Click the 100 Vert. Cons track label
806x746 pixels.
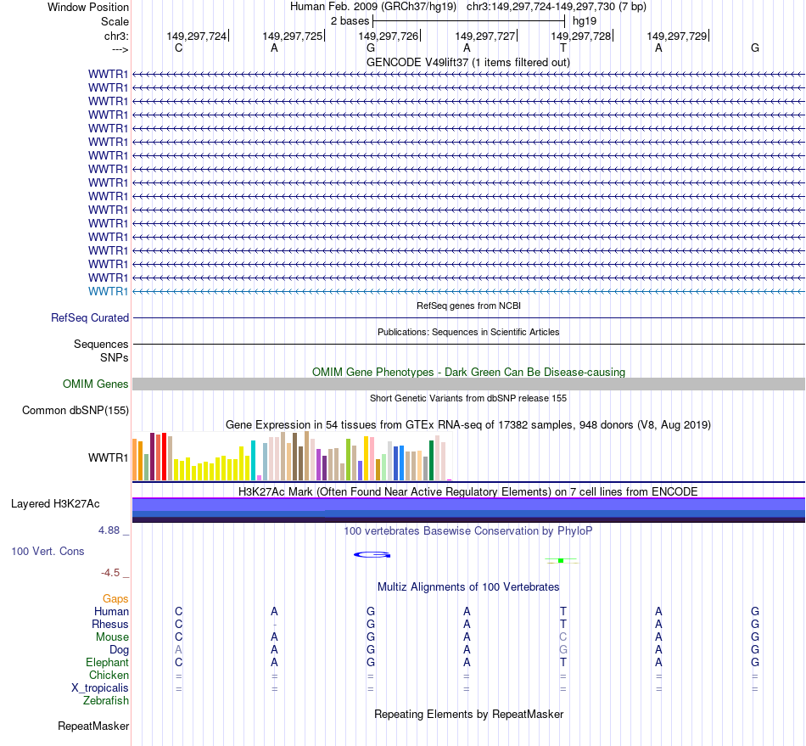click(48, 551)
